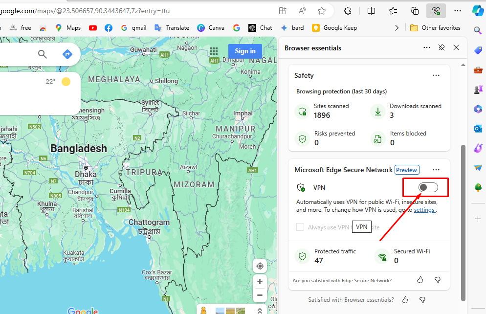Expand the Other favorites folder
The height and width of the screenshot is (314, 486).
[435, 28]
